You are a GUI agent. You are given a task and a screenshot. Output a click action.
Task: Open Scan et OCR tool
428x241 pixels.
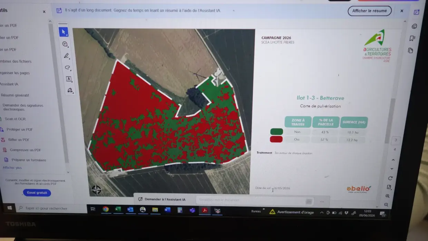(12, 119)
